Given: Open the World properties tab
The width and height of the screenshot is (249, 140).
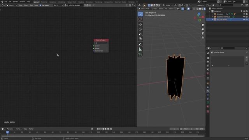Looking at the screenshot, I should click(208, 73).
